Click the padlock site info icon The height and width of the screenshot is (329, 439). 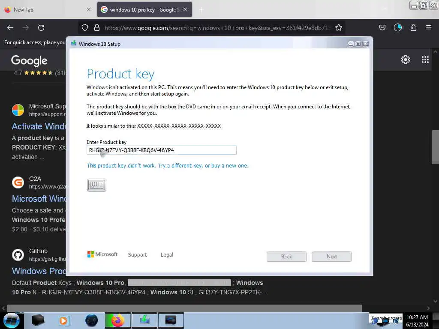97,27
